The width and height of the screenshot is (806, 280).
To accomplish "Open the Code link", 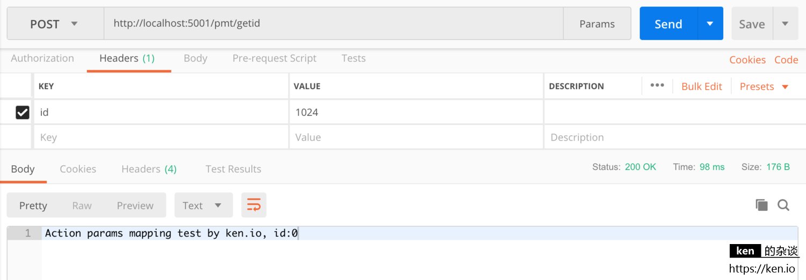I will 786,60.
